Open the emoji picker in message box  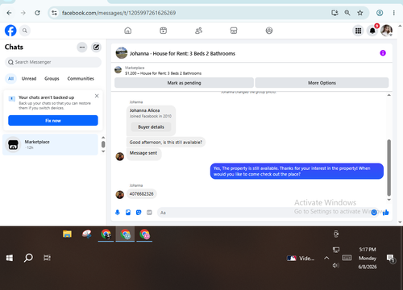374,213
